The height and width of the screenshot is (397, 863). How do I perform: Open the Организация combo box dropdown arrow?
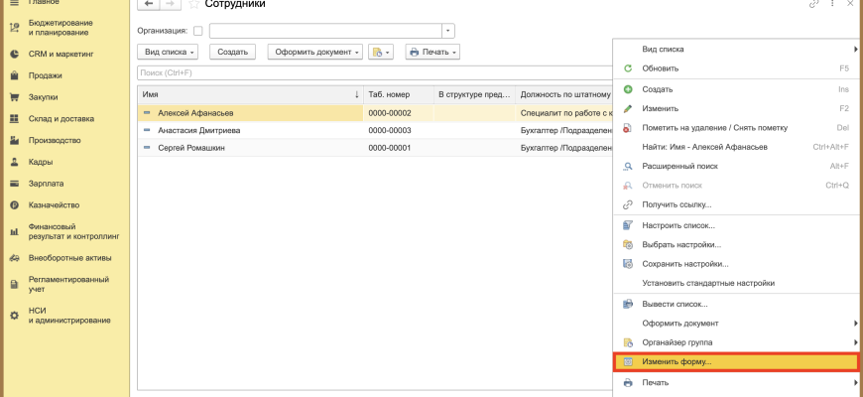[x=448, y=32]
